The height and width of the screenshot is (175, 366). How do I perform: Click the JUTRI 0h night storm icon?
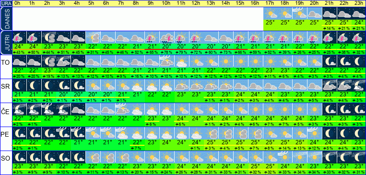[19, 37]
